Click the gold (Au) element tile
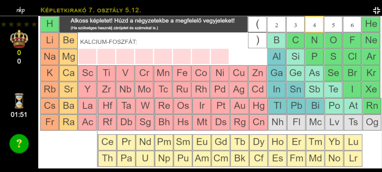This screenshot has width=382, height=172. point(240,106)
